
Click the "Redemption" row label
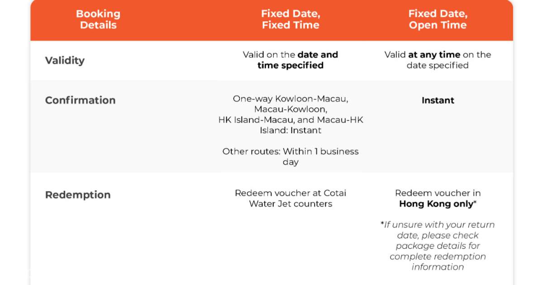tap(78, 195)
